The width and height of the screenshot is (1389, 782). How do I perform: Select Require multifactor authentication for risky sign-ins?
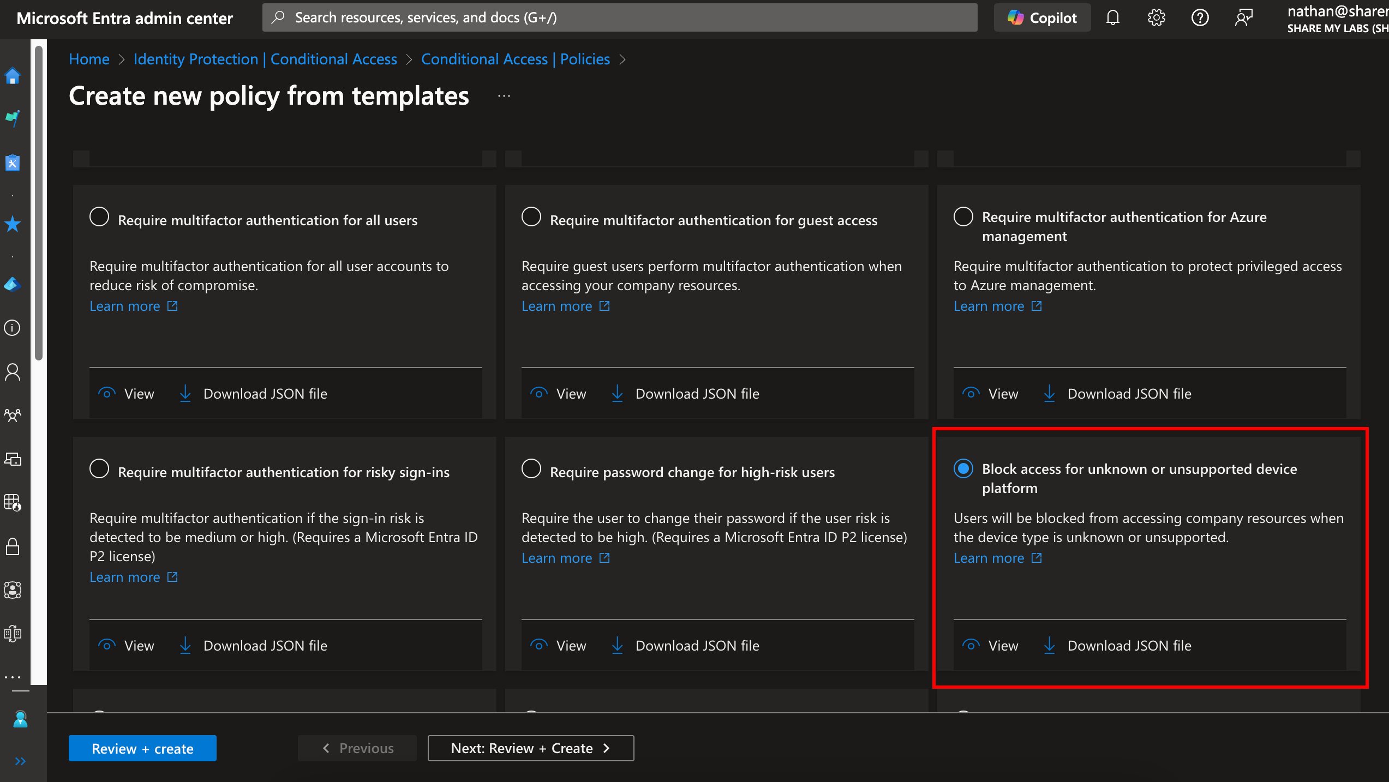(99, 468)
